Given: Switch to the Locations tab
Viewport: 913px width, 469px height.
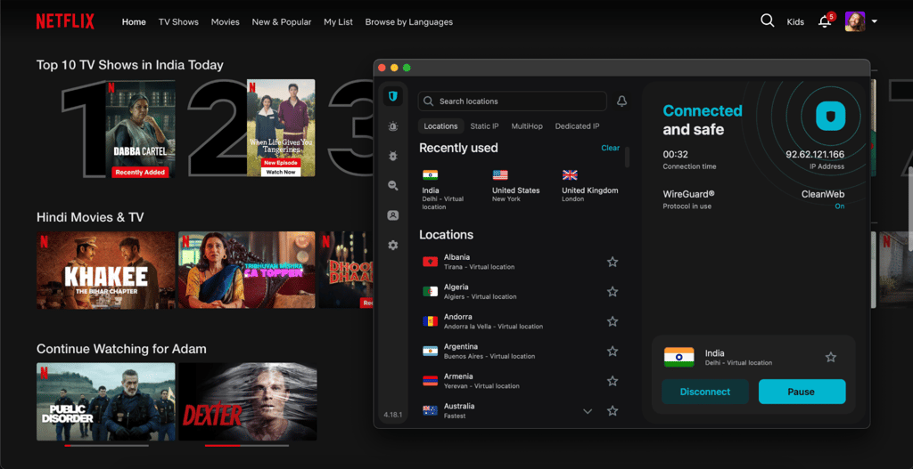Looking at the screenshot, I should 440,126.
